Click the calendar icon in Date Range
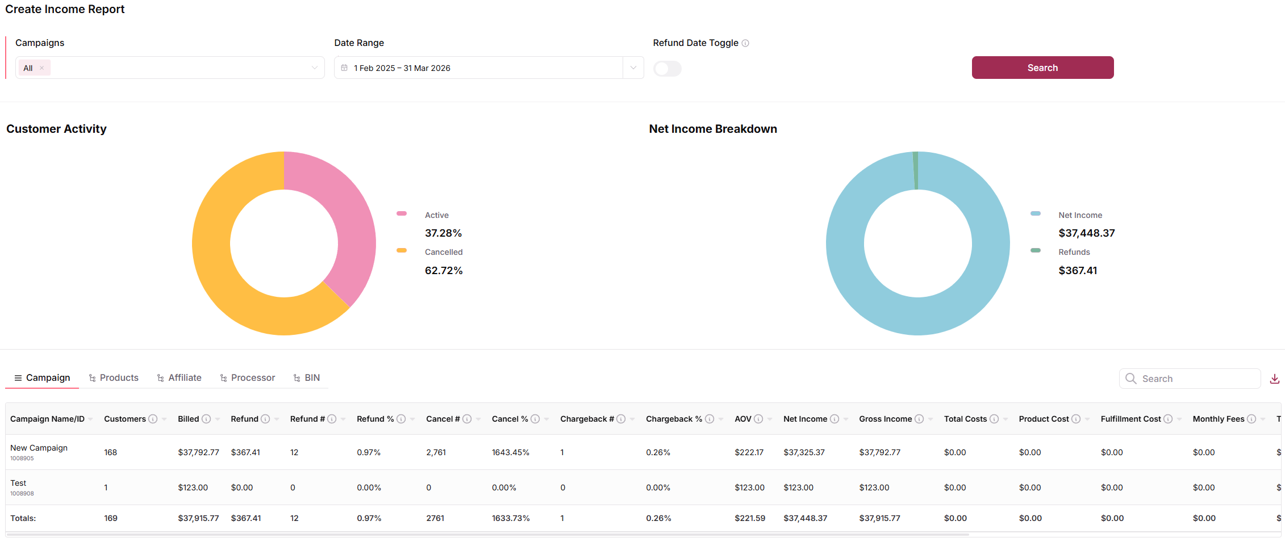The image size is (1285, 542). pos(344,68)
